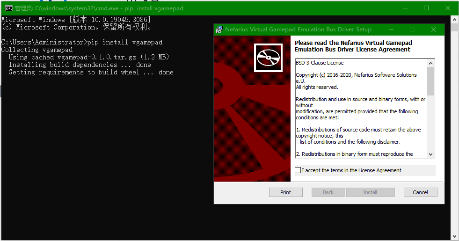This screenshot has height=241, width=459.
Task: Click inside the BSD license text box
Action: (x=360, y=108)
